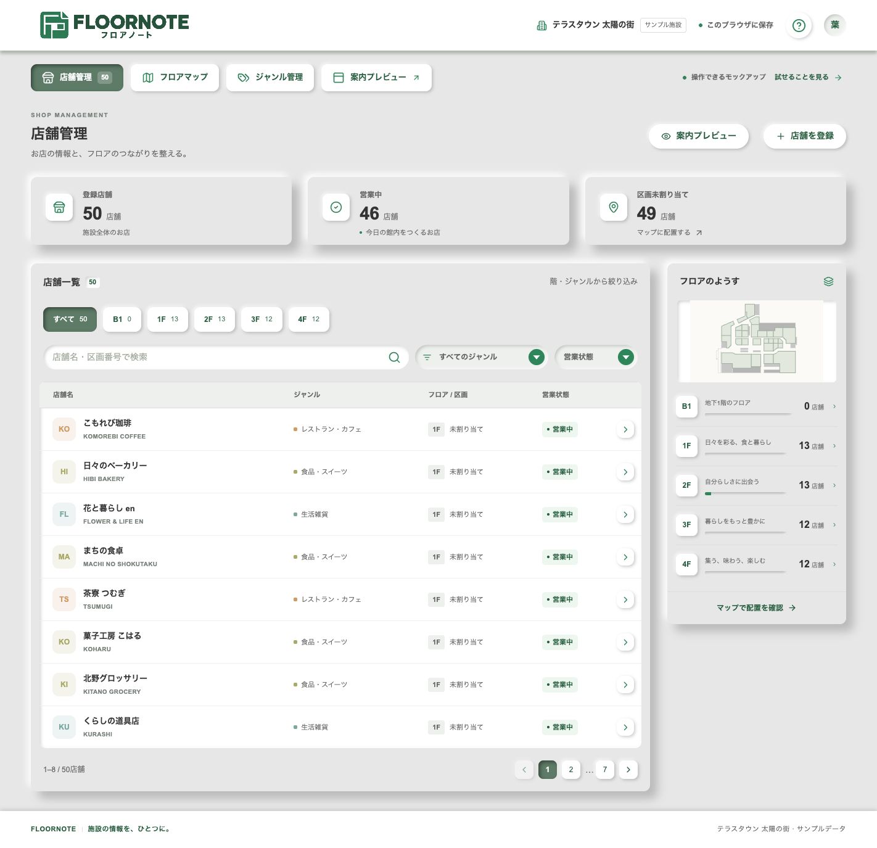The height and width of the screenshot is (848, 877).
Task: Open the こもれび珈琲 row arrow
Action: [625, 430]
